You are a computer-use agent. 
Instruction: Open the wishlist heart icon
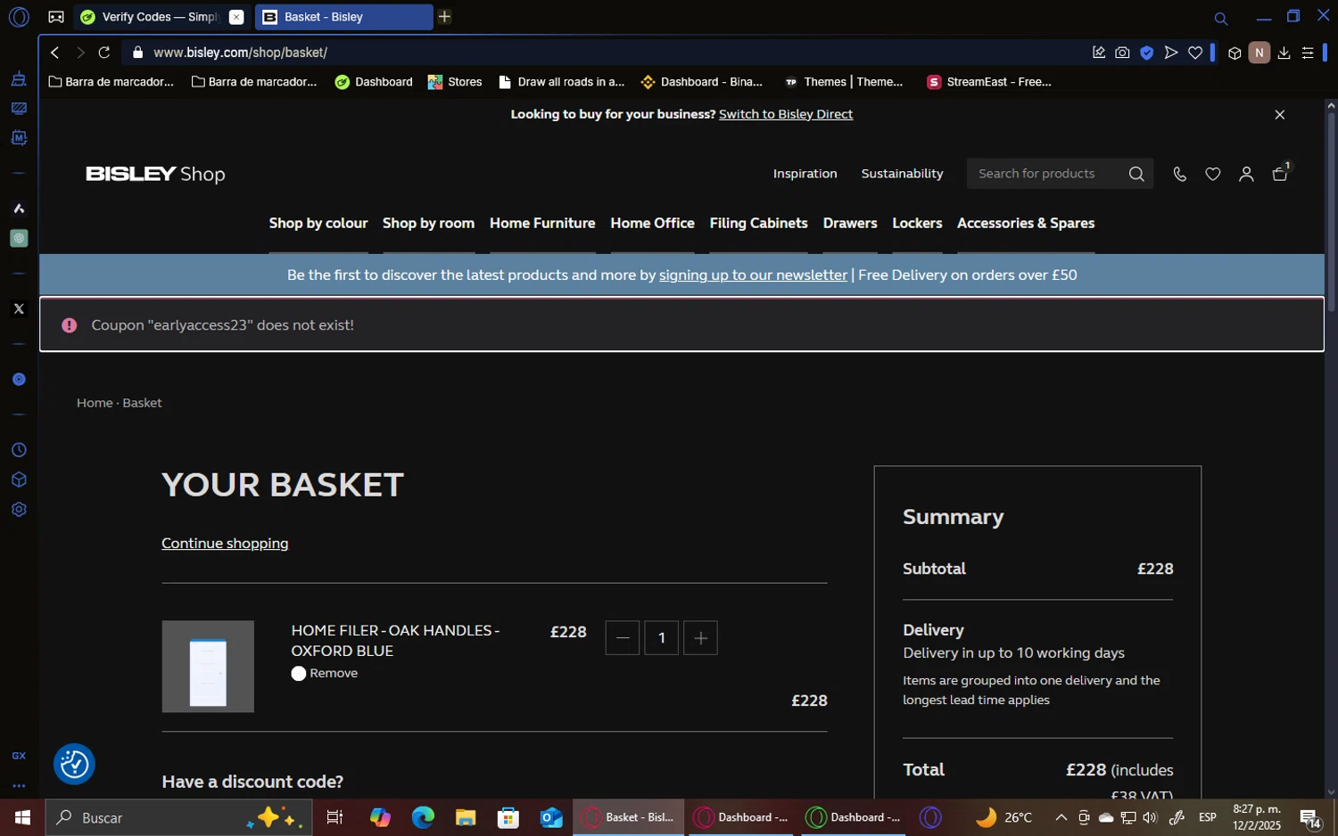point(1212,175)
